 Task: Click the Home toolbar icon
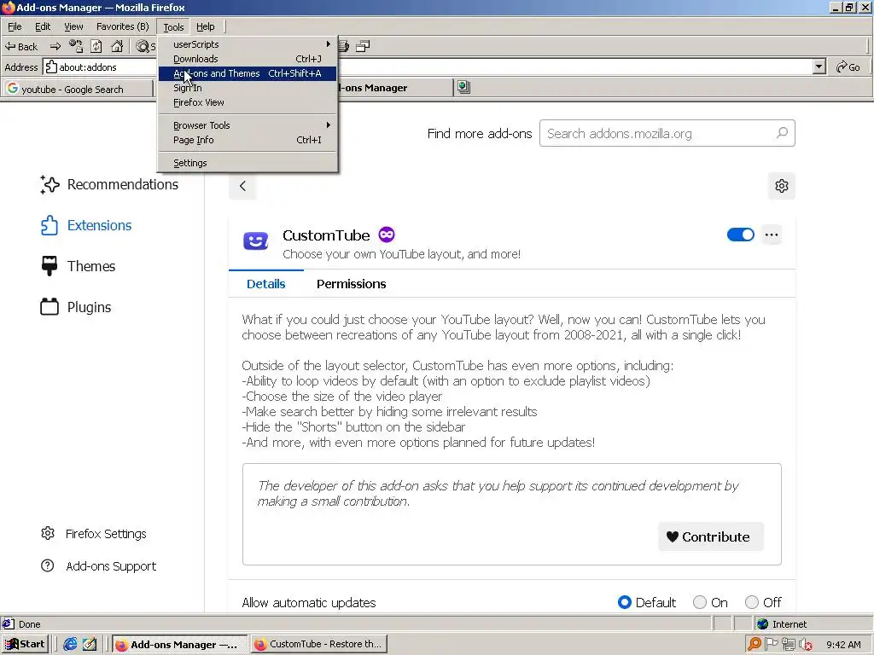(x=117, y=46)
